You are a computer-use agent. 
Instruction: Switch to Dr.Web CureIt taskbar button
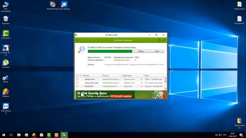(64, 135)
